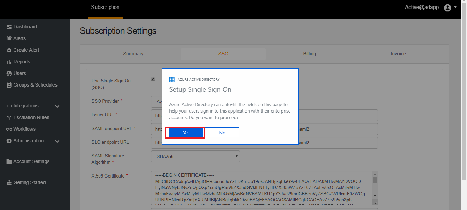Click the Reports bar chart icon

[9, 62]
